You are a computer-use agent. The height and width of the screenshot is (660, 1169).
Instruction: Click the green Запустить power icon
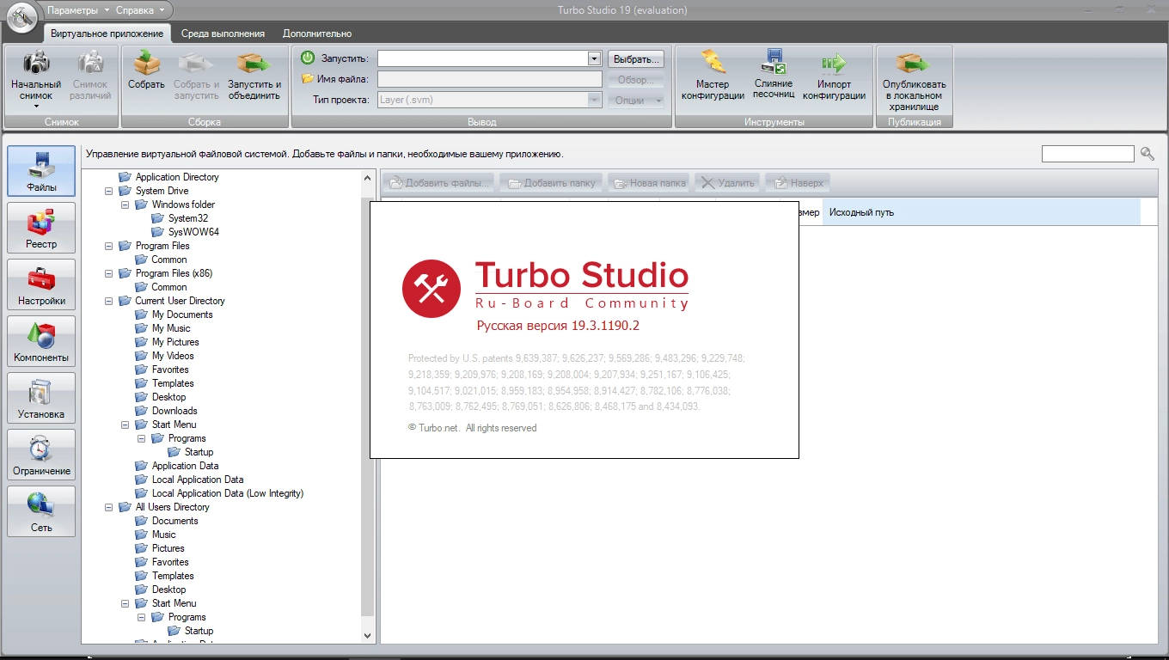click(x=308, y=58)
